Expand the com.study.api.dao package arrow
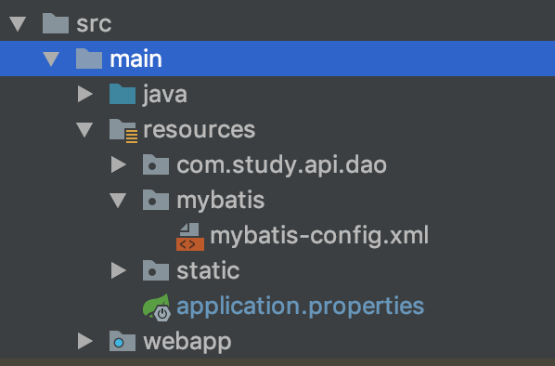Viewport: 555px width, 366px height. [x=119, y=164]
